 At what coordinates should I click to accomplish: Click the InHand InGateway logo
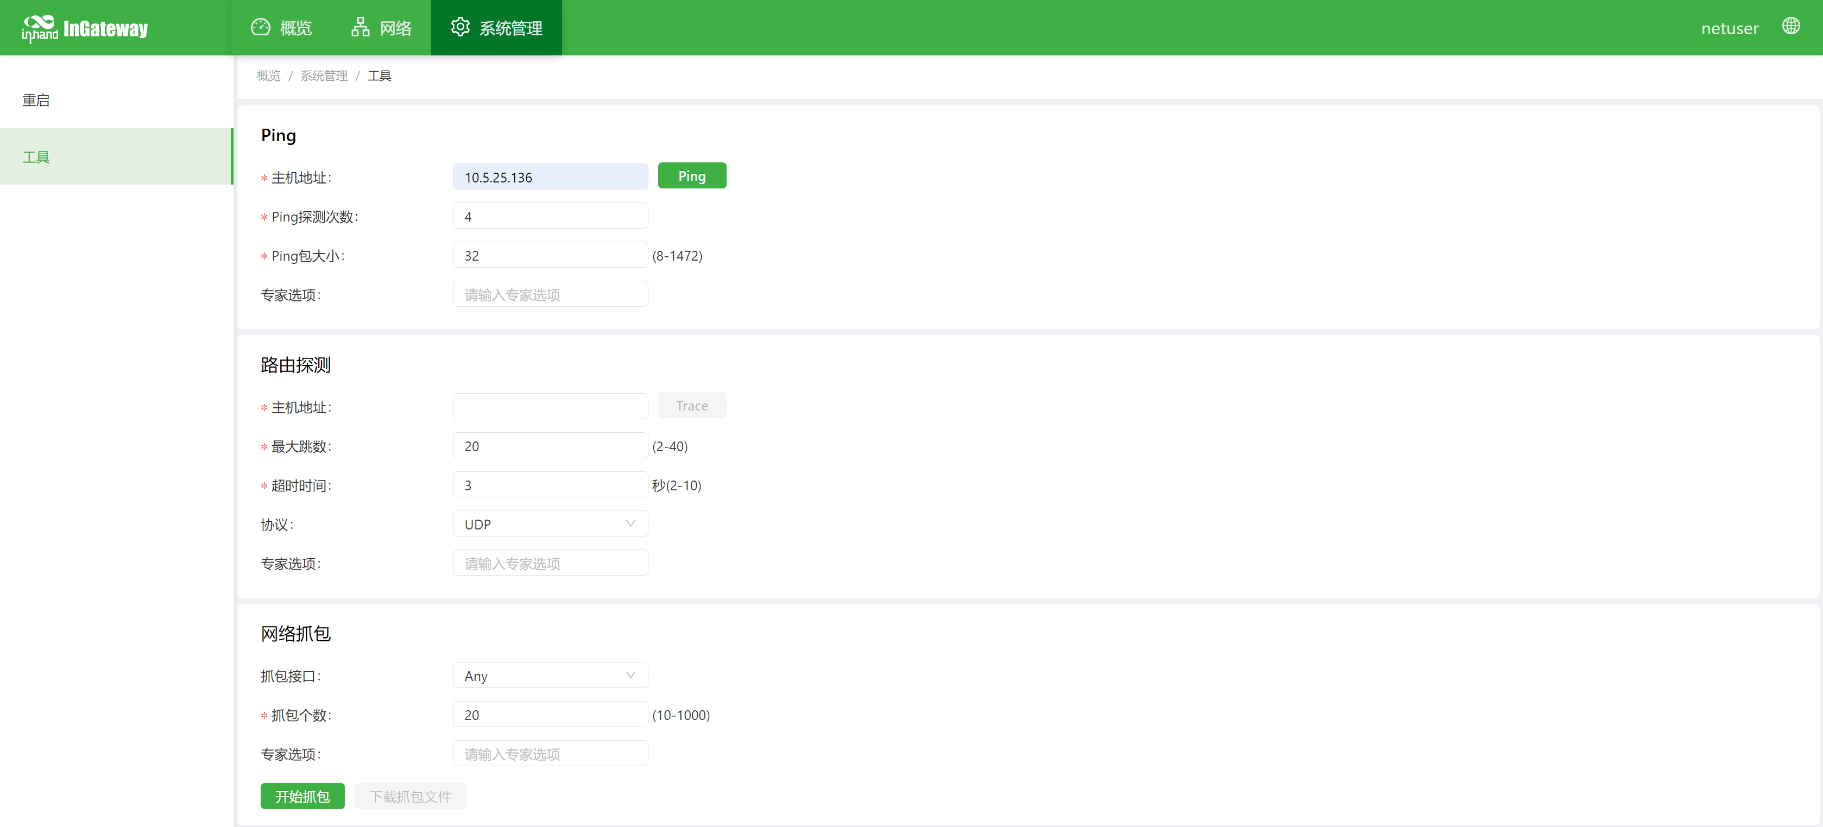pyautogui.click(x=85, y=28)
